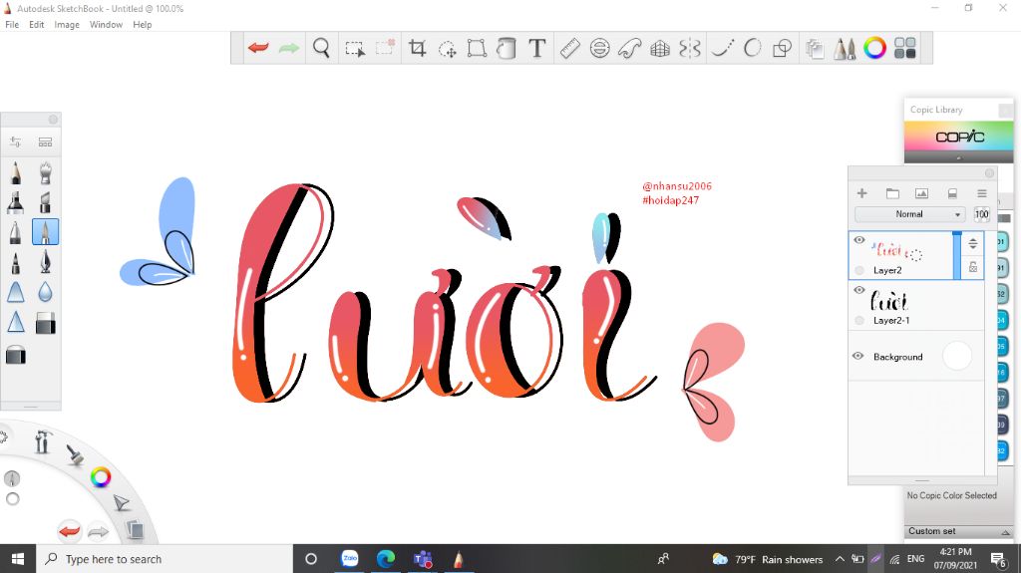The width and height of the screenshot is (1021, 573).
Task: Click the circle marker on Layer2-1
Action: 859,320
